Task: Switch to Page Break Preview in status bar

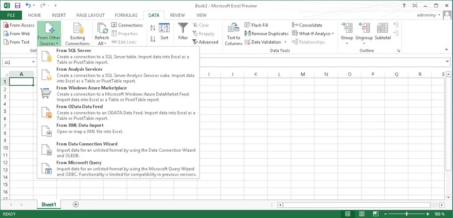Action: click(375, 214)
